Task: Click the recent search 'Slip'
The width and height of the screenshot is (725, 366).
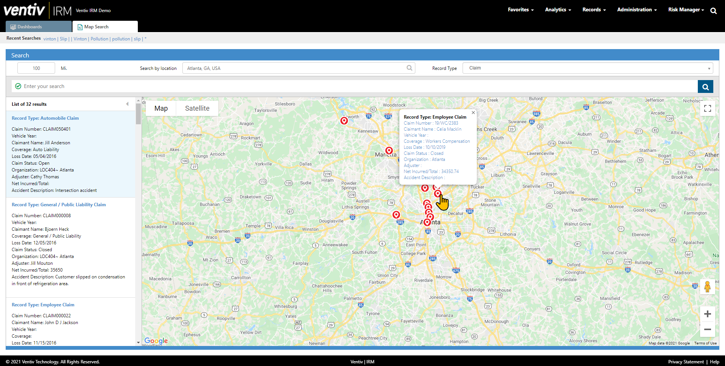Action: pyautogui.click(x=63, y=39)
